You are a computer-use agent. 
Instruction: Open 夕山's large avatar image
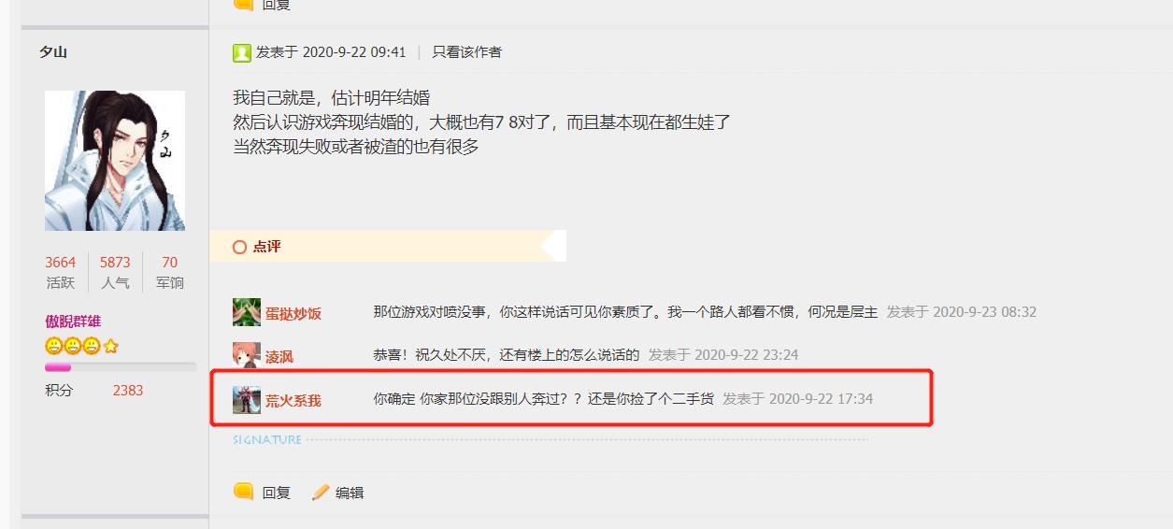pos(115,161)
